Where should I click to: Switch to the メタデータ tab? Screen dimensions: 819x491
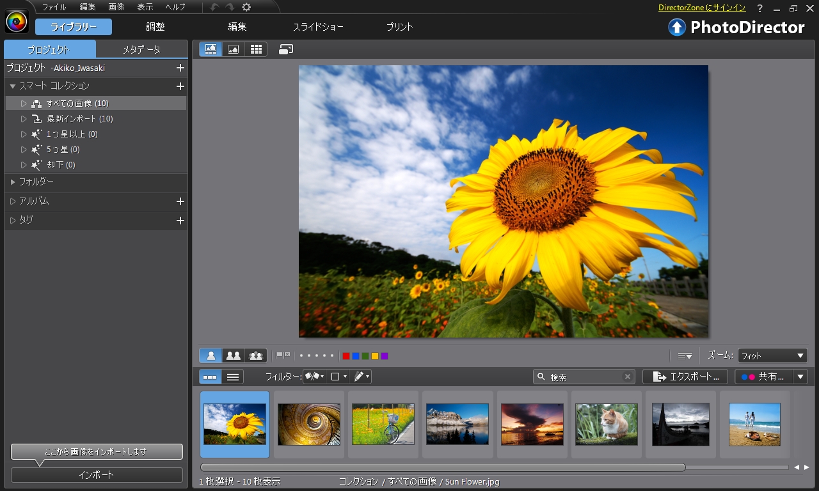141,49
